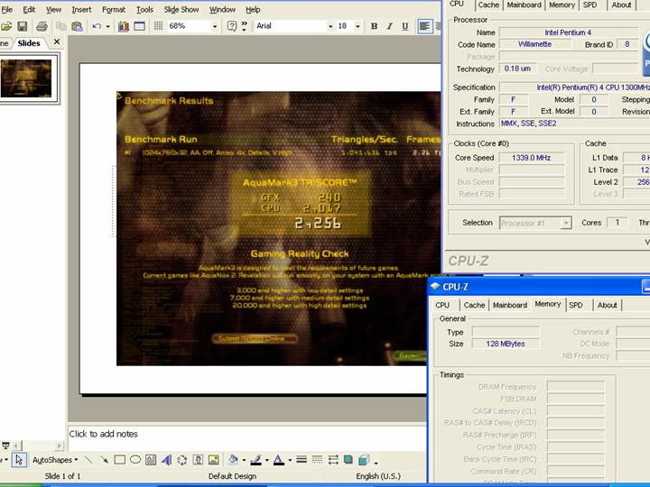
Task: Switch to Mainboard tab in lower CPU-Z window
Action: click(510, 305)
